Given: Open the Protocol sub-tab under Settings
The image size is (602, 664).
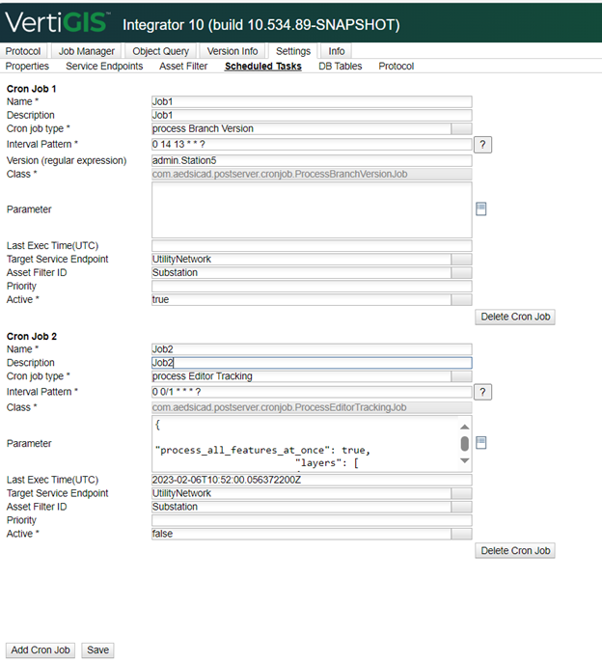Looking at the screenshot, I should pos(397,66).
